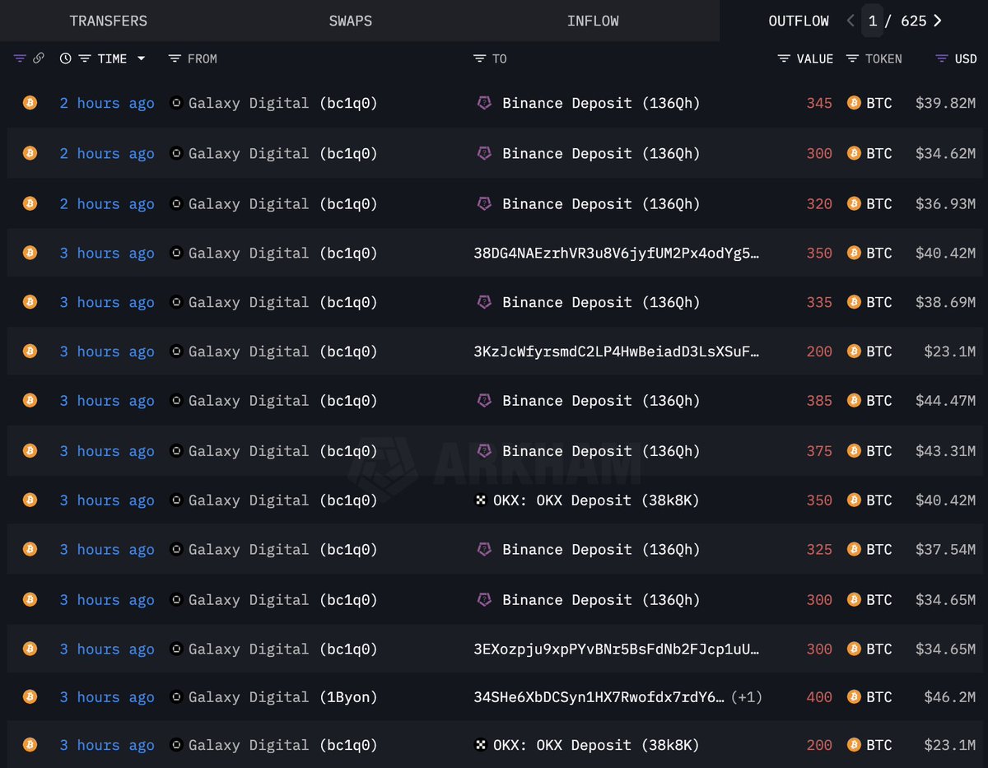Expand the TIME sort dropdown caret
The height and width of the screenshot is (768, 988).
tap(141, 58)
